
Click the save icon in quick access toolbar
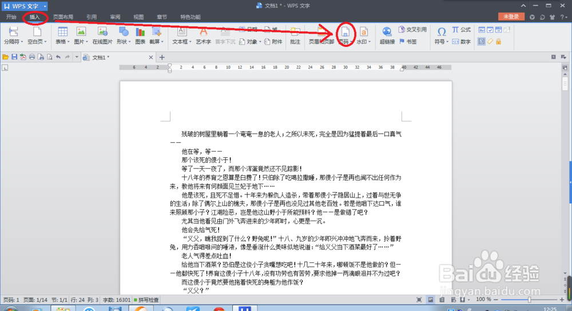coord(14,57)
